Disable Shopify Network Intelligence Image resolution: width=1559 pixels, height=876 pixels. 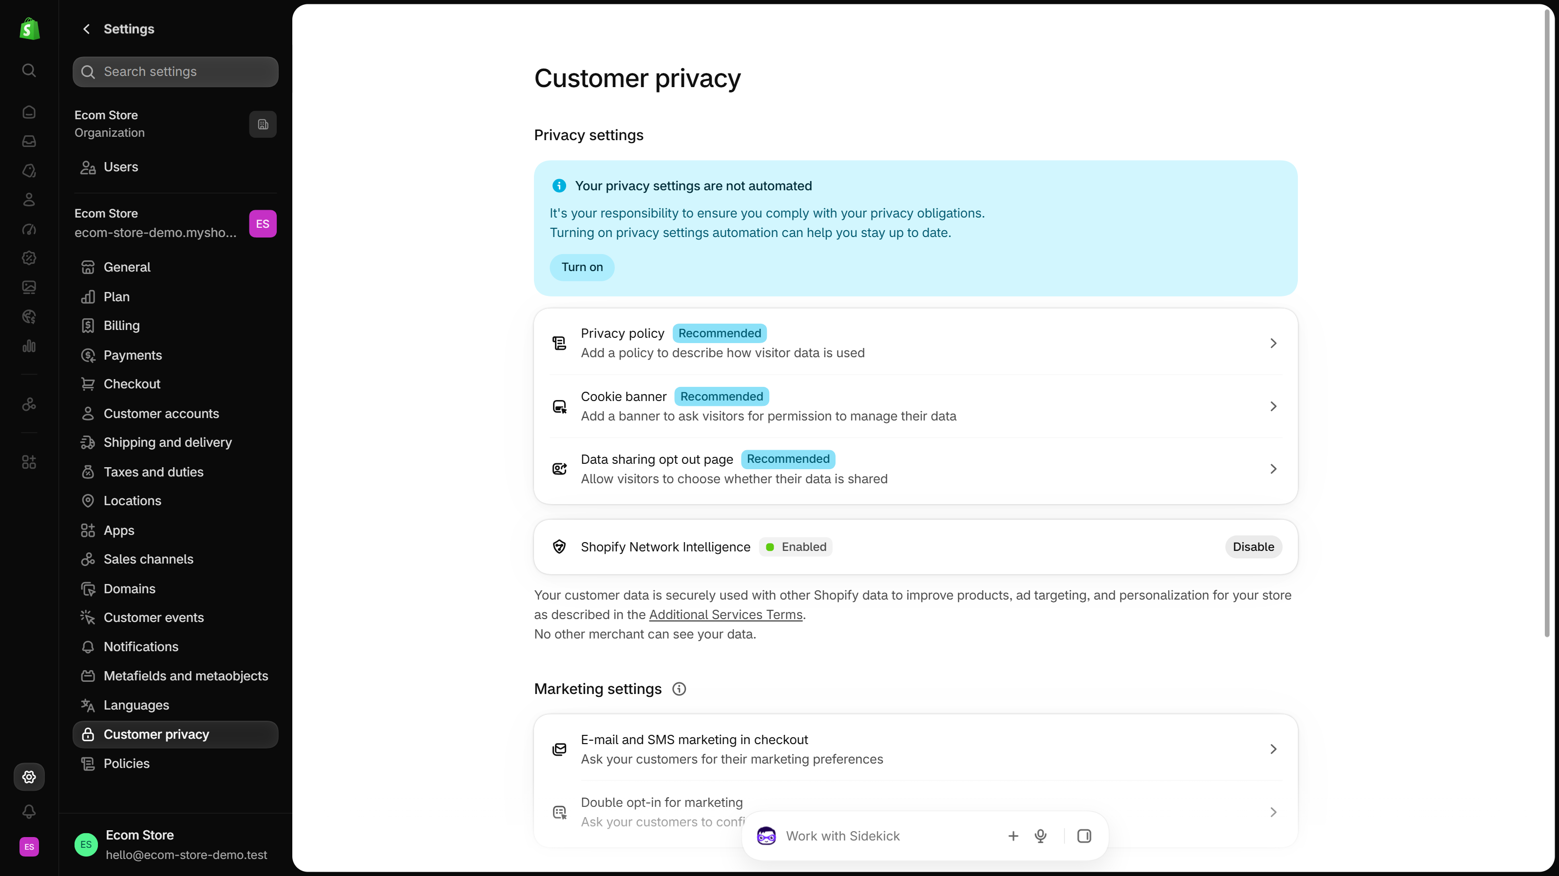coord(1254,547)
